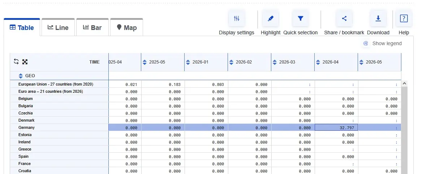The height and width of the screenshot is (174, 444).
Task: Sort by the 2026-04 column arrows
Action: pyautogui.click(x=318, y=62)
